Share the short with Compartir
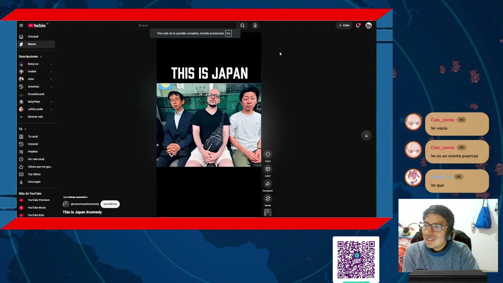 pos(268,184)
